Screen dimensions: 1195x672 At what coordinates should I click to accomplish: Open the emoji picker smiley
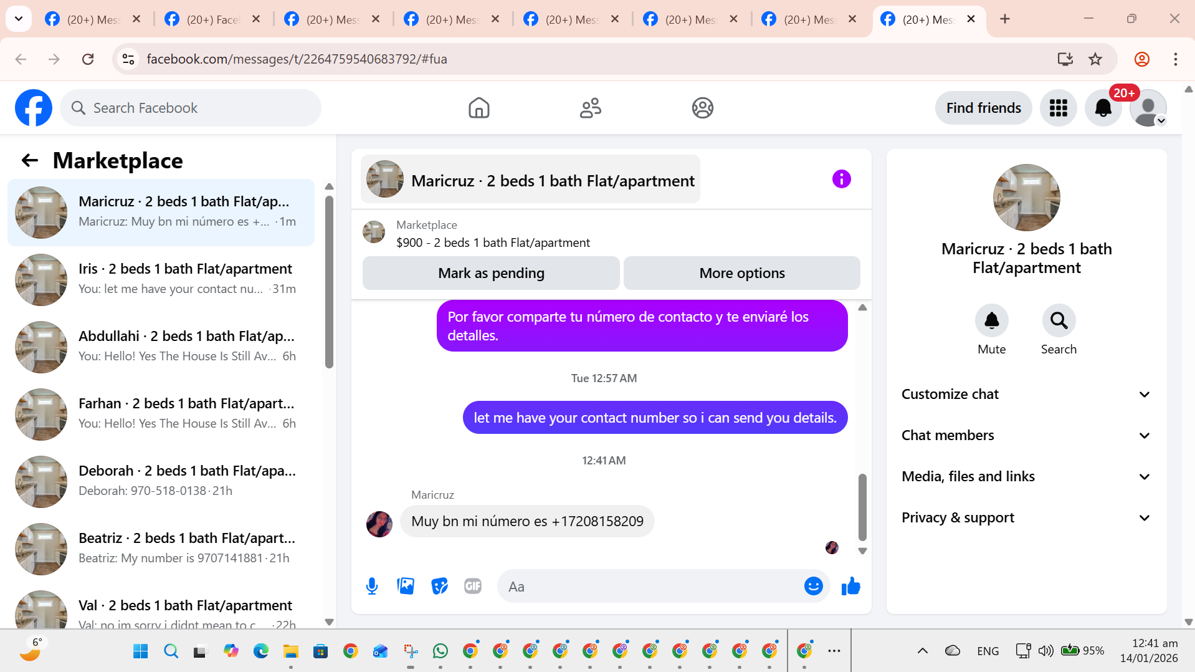point(813,586)
